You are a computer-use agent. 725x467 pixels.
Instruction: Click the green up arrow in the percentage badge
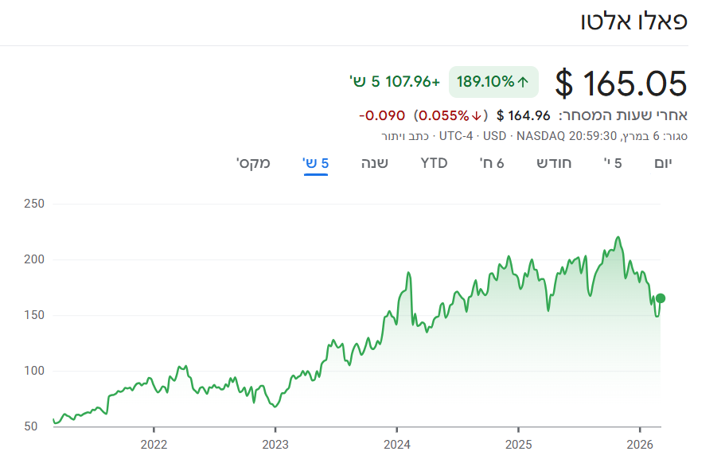[523, 82]
